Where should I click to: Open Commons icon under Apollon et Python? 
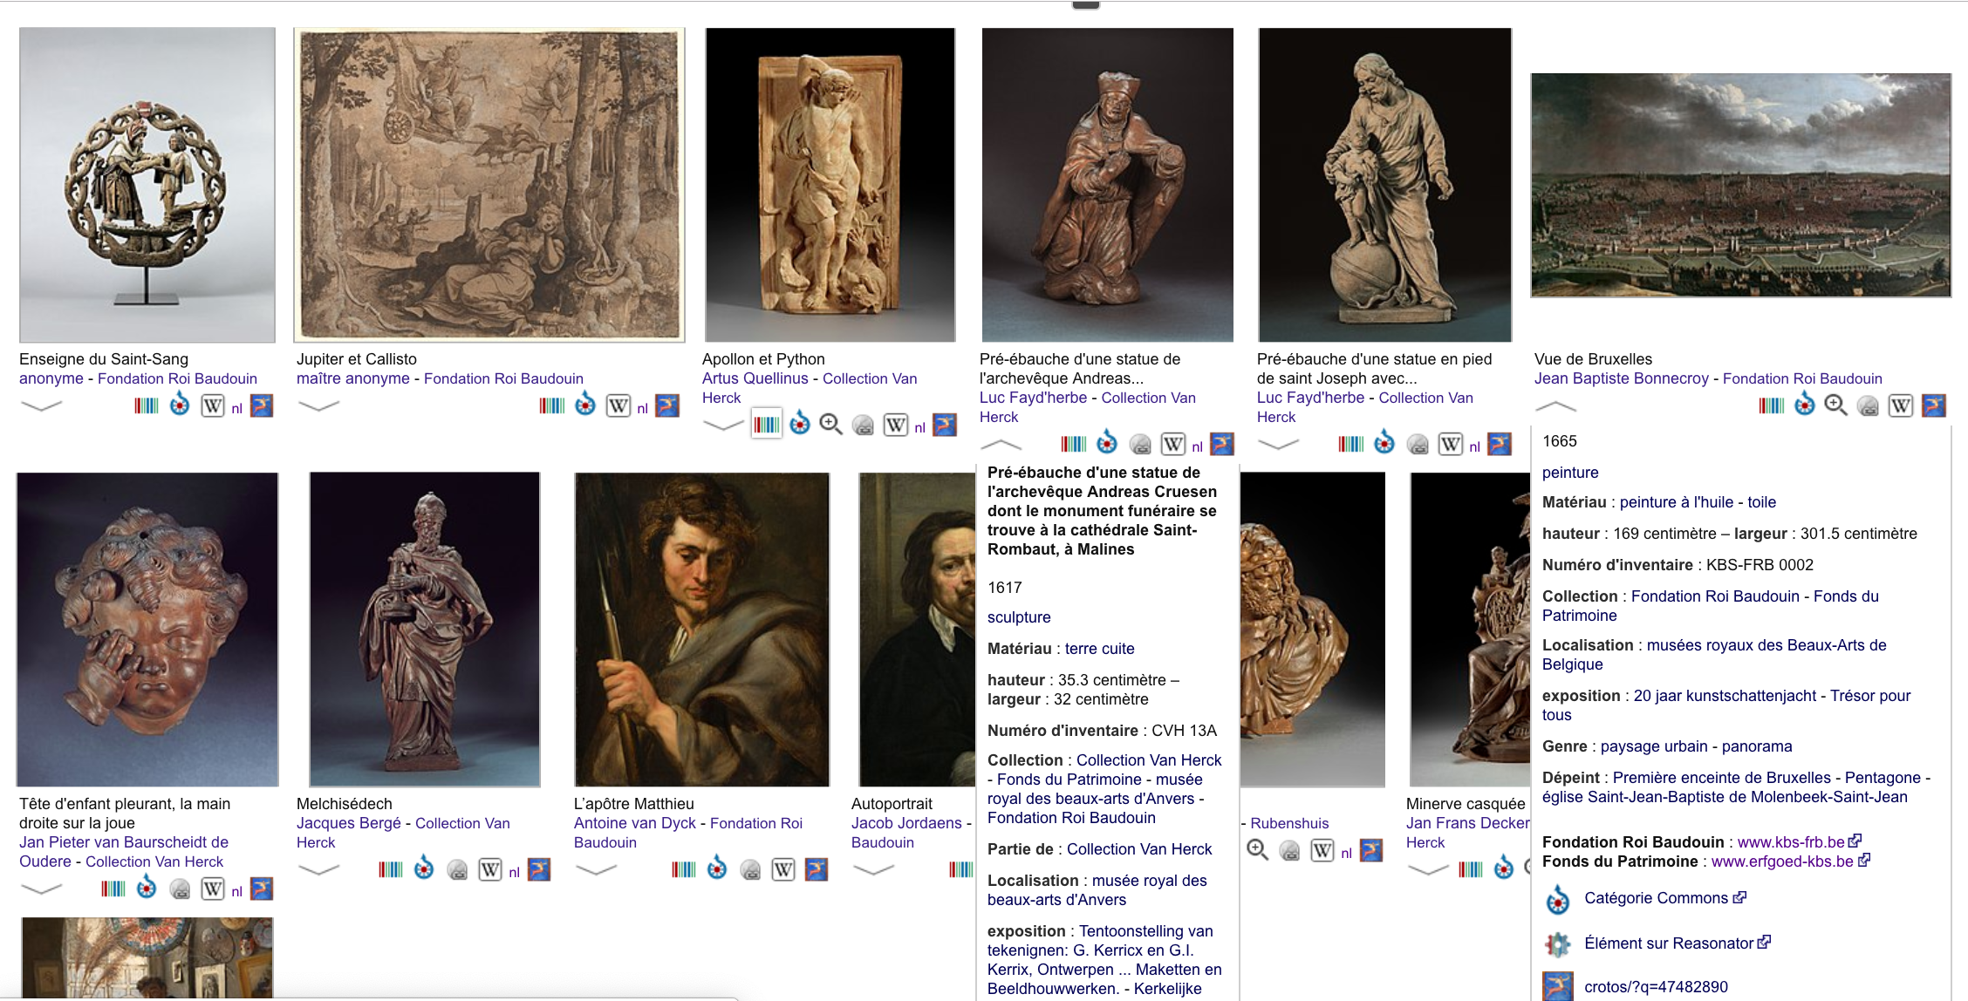click(800, 424)
